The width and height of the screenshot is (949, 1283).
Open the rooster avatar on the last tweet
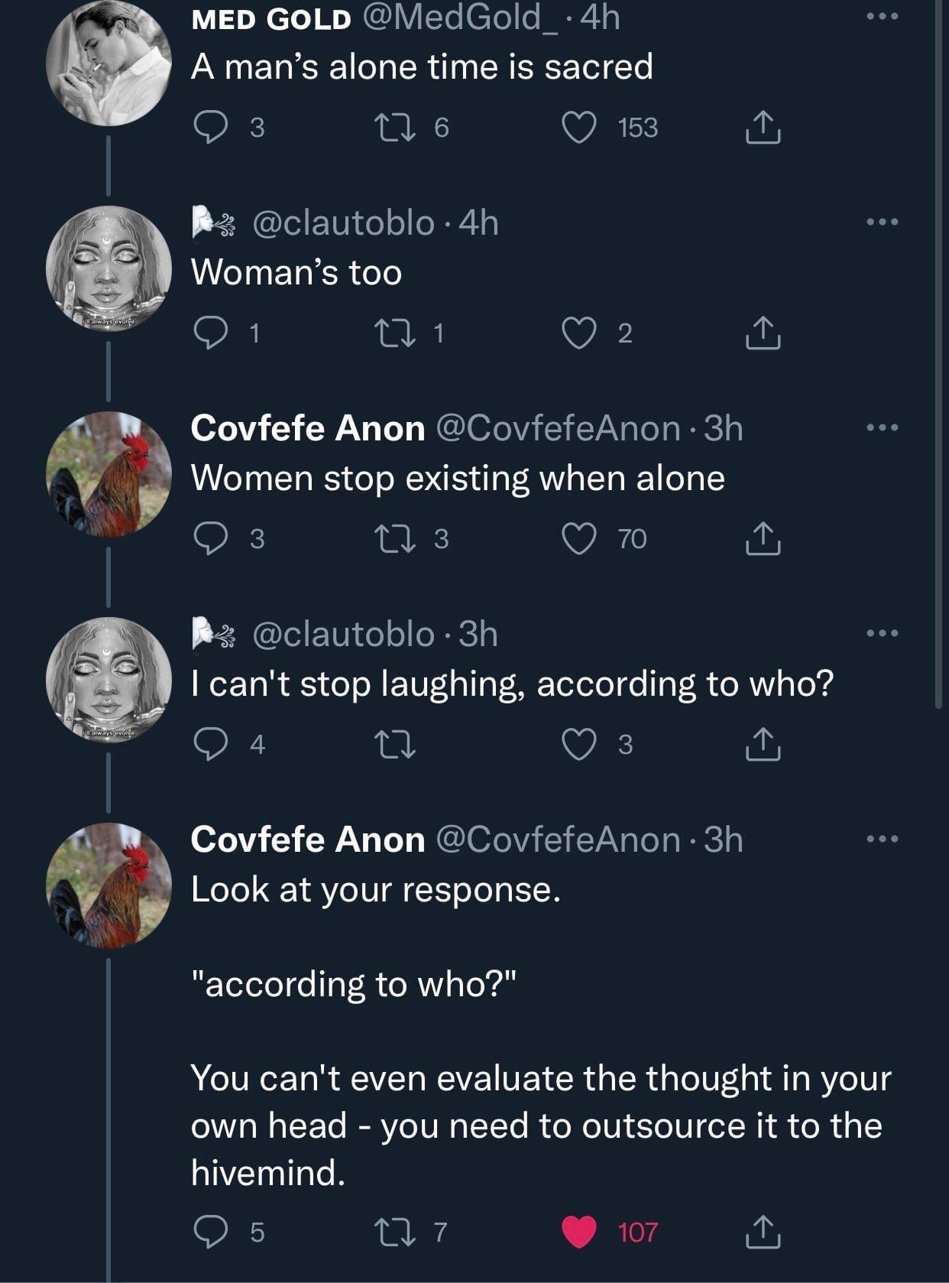tap(109, 885)
